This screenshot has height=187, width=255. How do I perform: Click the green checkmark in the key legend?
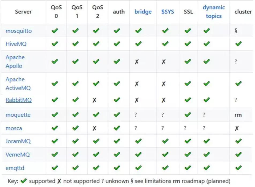[24, 181]
